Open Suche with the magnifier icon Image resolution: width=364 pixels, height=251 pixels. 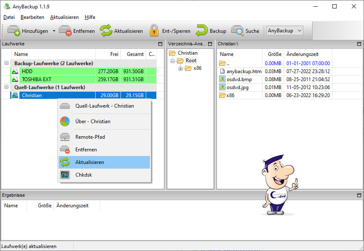tap(237, 31)
